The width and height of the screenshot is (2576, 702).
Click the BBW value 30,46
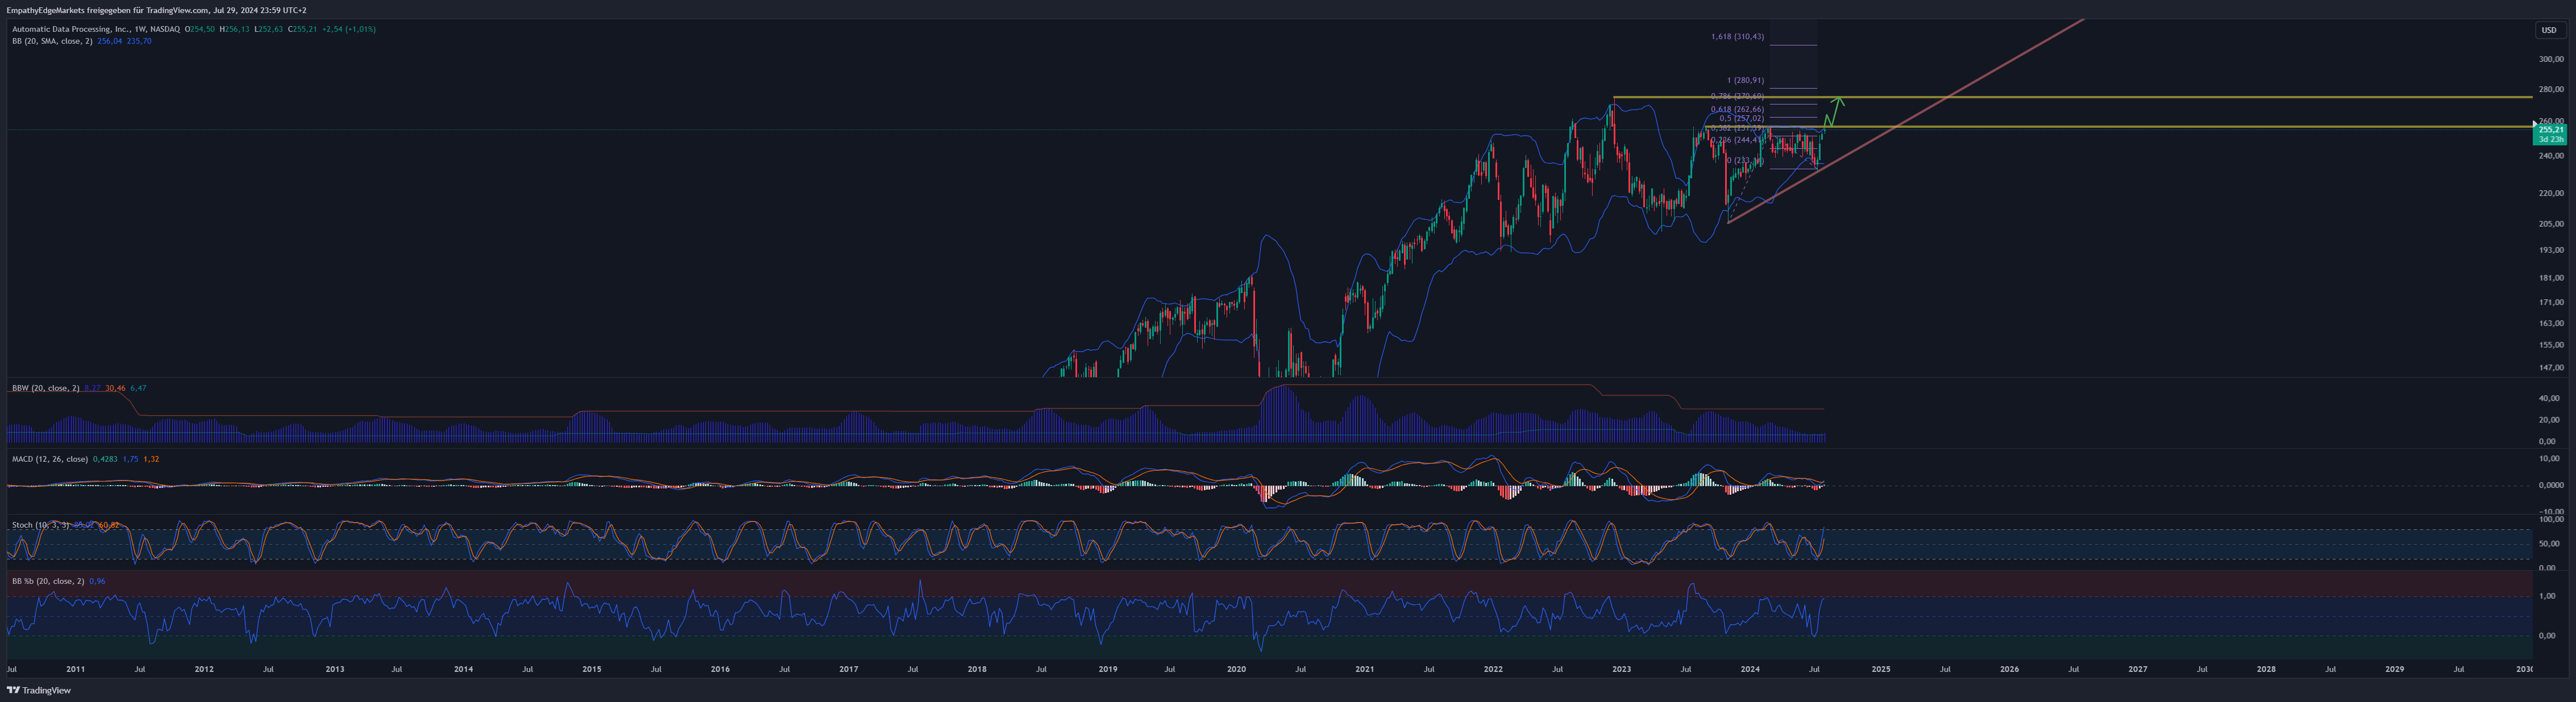[116, 387]
